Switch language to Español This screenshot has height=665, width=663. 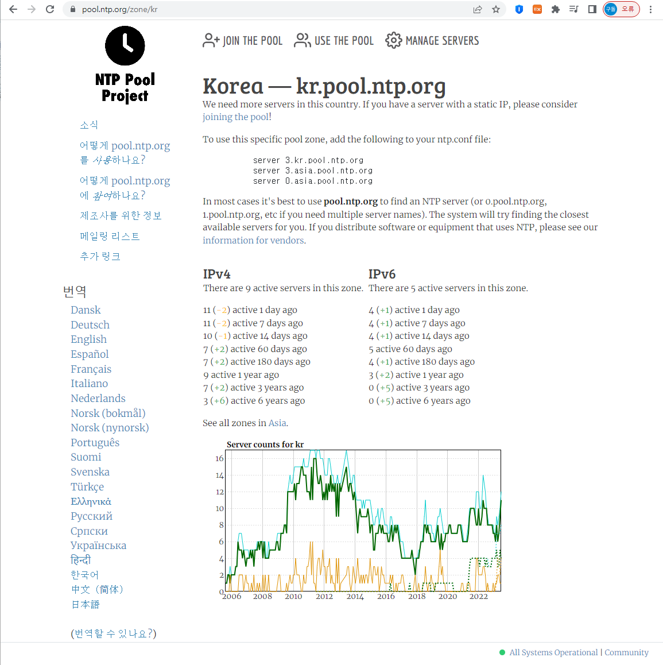(90, 354)
